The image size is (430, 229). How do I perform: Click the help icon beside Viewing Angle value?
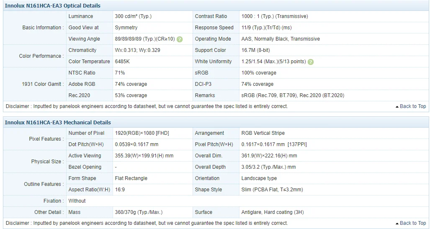point(180,39)
